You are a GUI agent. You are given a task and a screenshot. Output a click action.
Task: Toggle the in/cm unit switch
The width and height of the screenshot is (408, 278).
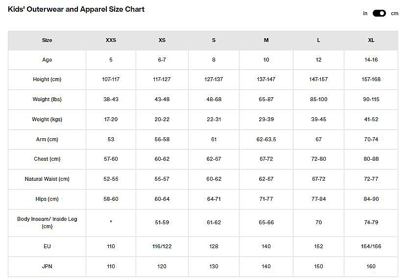click(379, 13)
